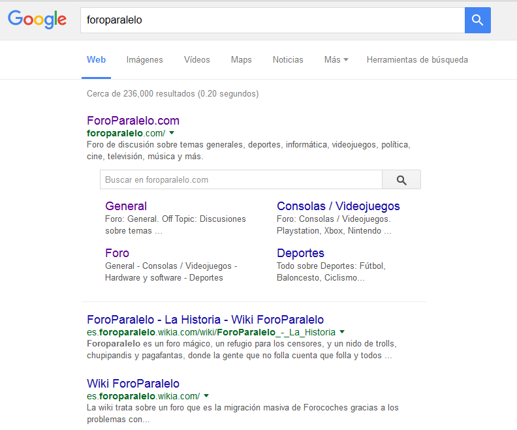517x430 pixels.
Task: Expand the arrow next to foroparalelo.com/ URL
Action: [x=172, y=133]
